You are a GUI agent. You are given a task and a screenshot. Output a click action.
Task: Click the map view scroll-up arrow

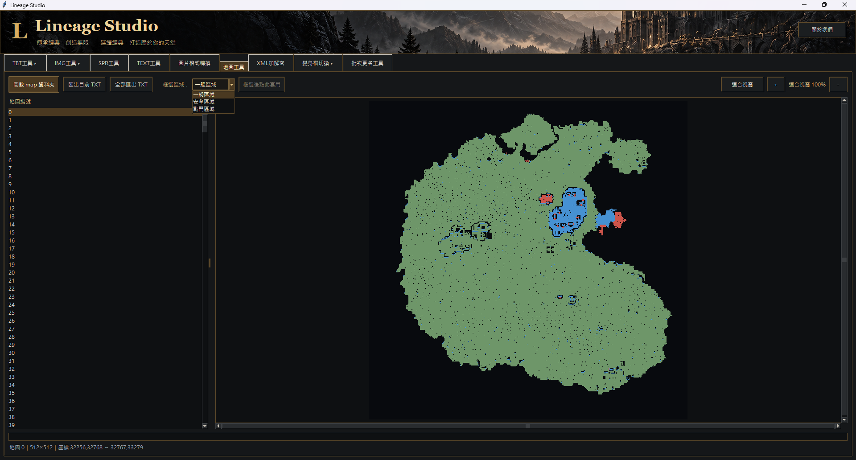coord(844,101)
